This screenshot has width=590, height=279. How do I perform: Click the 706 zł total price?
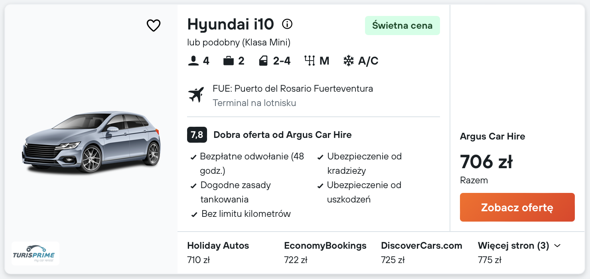coord(486,161)
